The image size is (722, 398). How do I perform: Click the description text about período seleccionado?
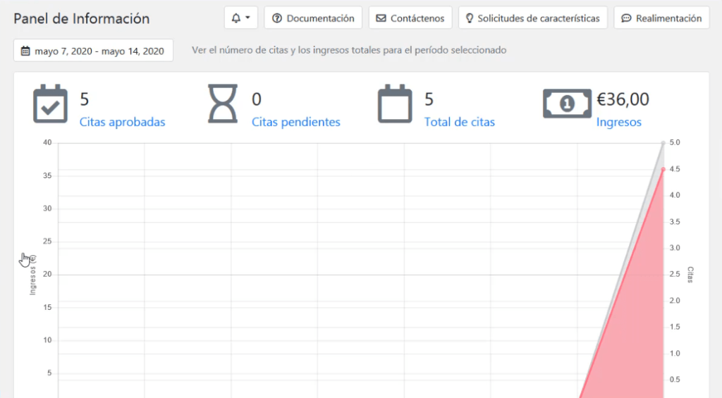[x=349, y=50]
